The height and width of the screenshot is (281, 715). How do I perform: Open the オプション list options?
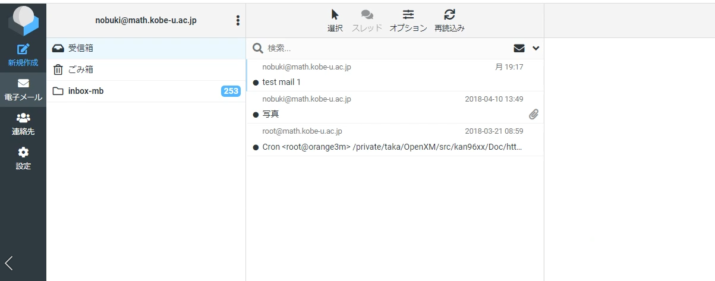tap(408, 20)
